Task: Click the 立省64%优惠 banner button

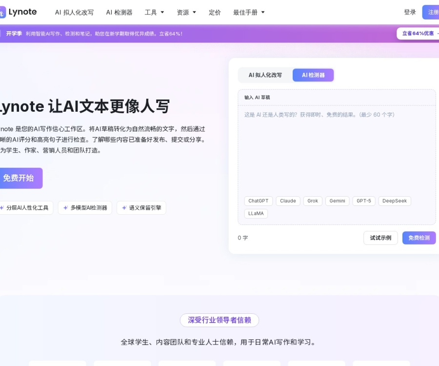Action: coord(418,33)
